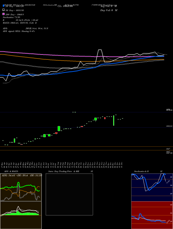
Task: Click the ADX indicator chart thumbnail
Action: click(x=21, y=187)
